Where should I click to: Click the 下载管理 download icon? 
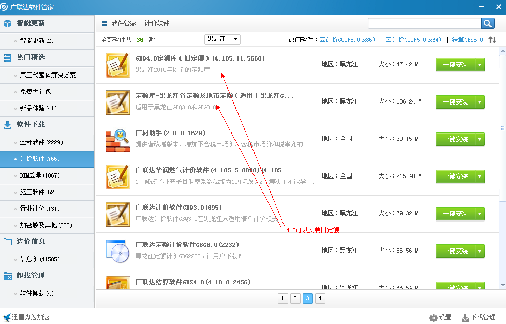[x=465, y=318]
